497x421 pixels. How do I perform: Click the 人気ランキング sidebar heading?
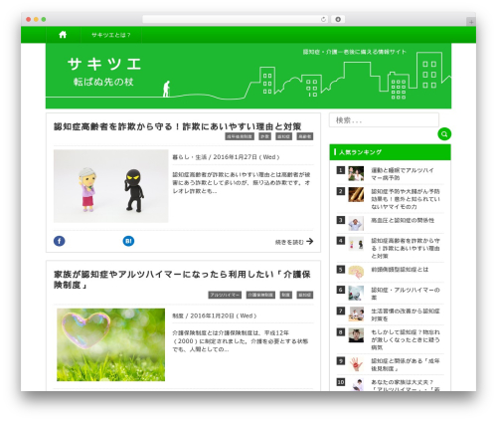tap(360, 152)
